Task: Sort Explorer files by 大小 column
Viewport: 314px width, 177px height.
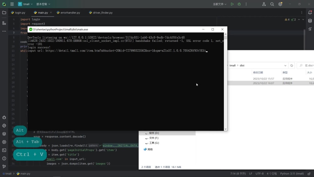Action: point(309,73)
